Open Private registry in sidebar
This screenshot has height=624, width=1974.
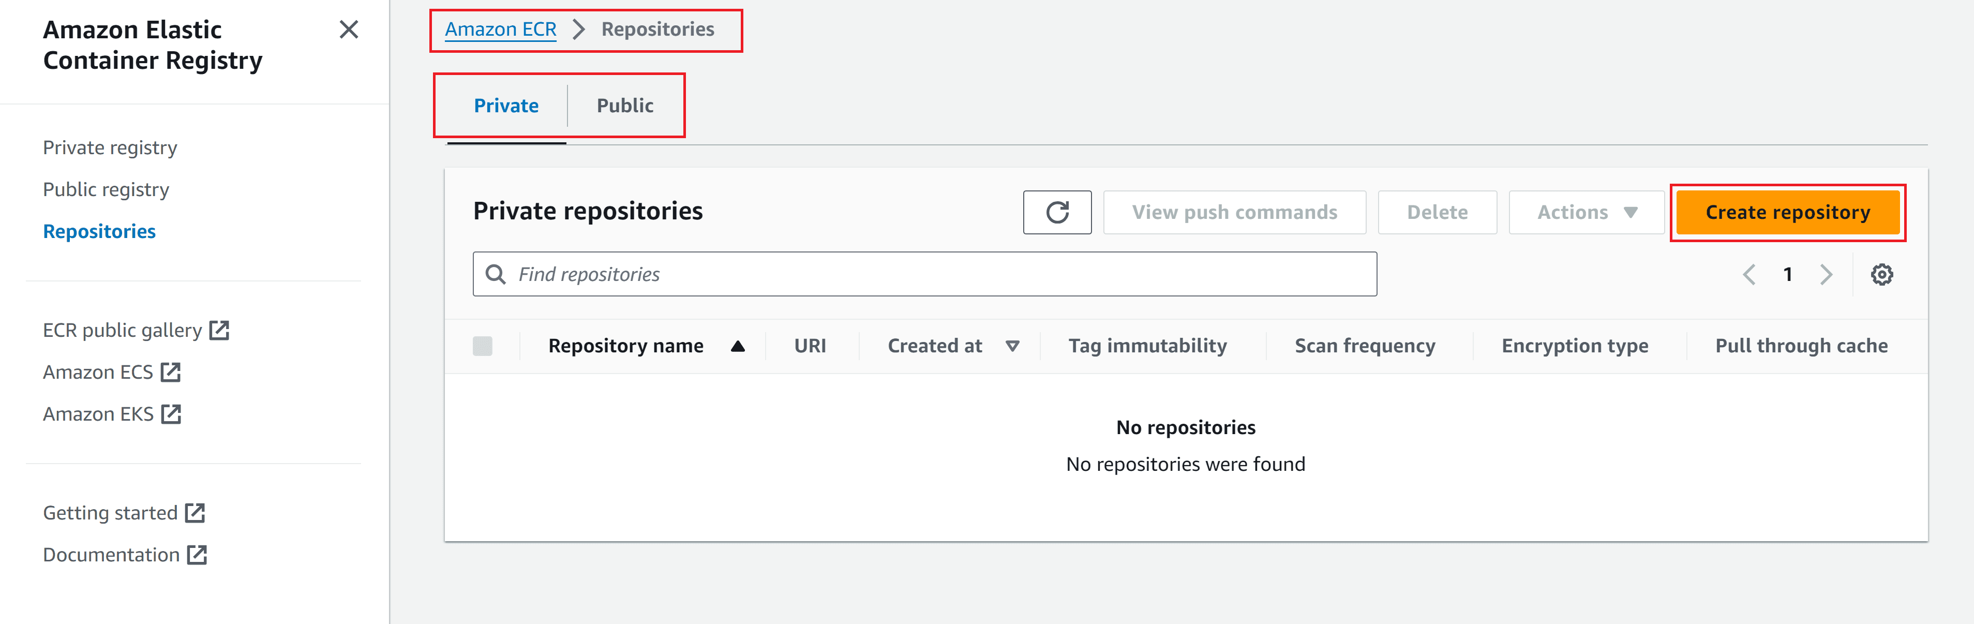click(110, 147)
